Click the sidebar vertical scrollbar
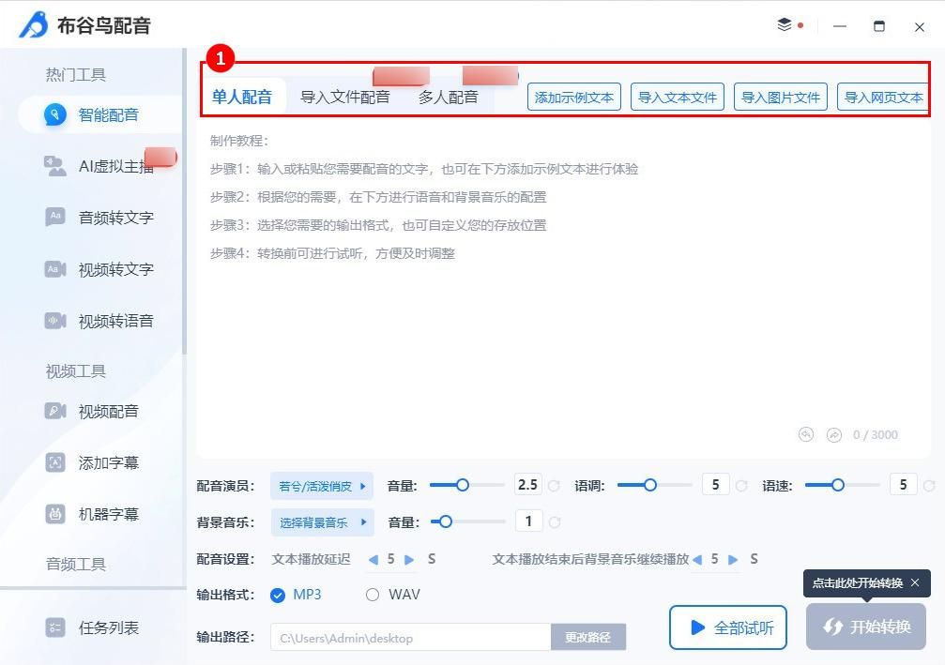This screenshot has height=665, width=945. (x=185, y=202)
